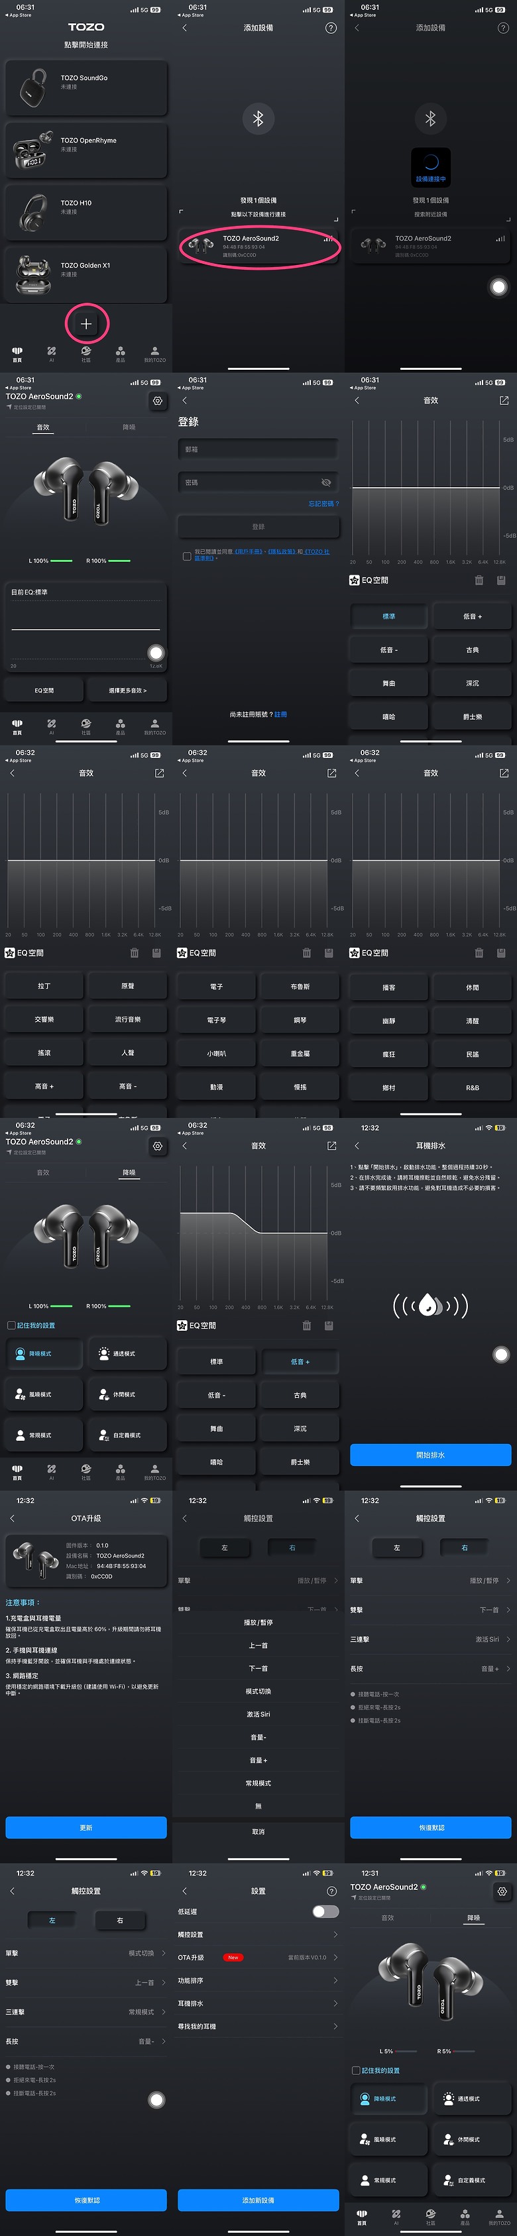Expand 功能排序 row in settings
The image size is (517, 2236).
258,1981
